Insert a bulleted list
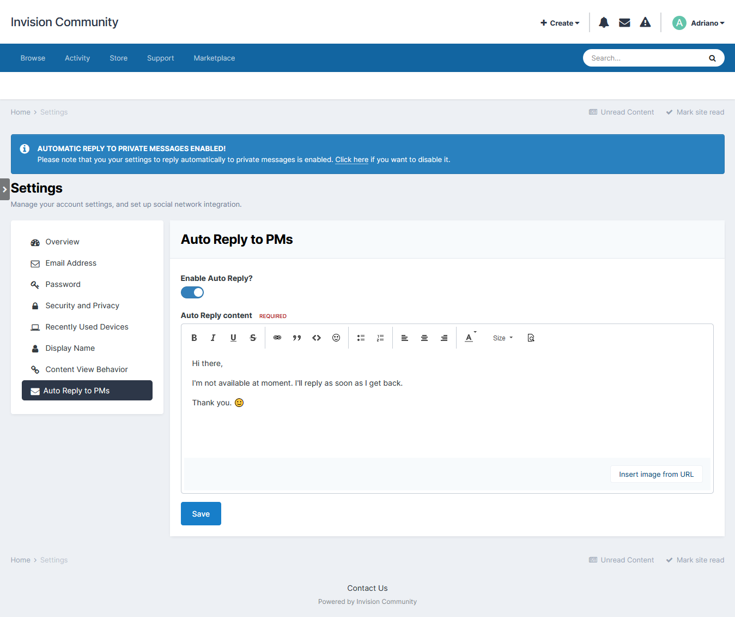Screen dimensions: 735x617 (x=361, y=338)
